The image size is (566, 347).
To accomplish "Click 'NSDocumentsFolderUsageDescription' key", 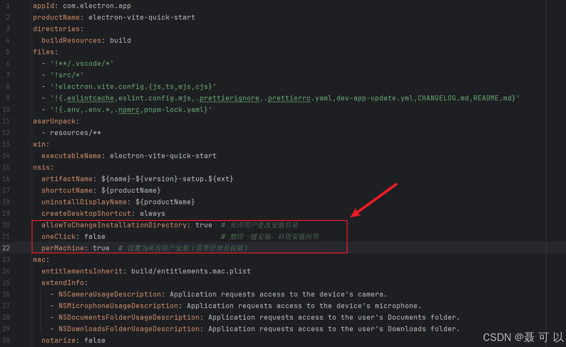I will [x=129, y=318].
